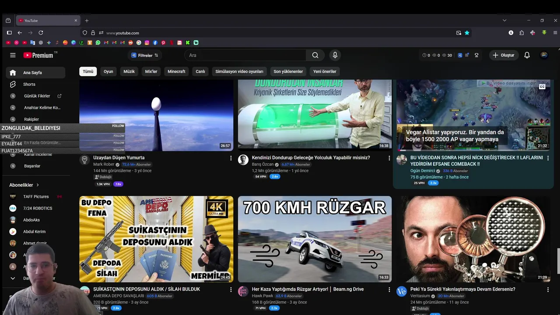Select the Oyun chip
The image size is (560, 315).
[x=108, y=71]
